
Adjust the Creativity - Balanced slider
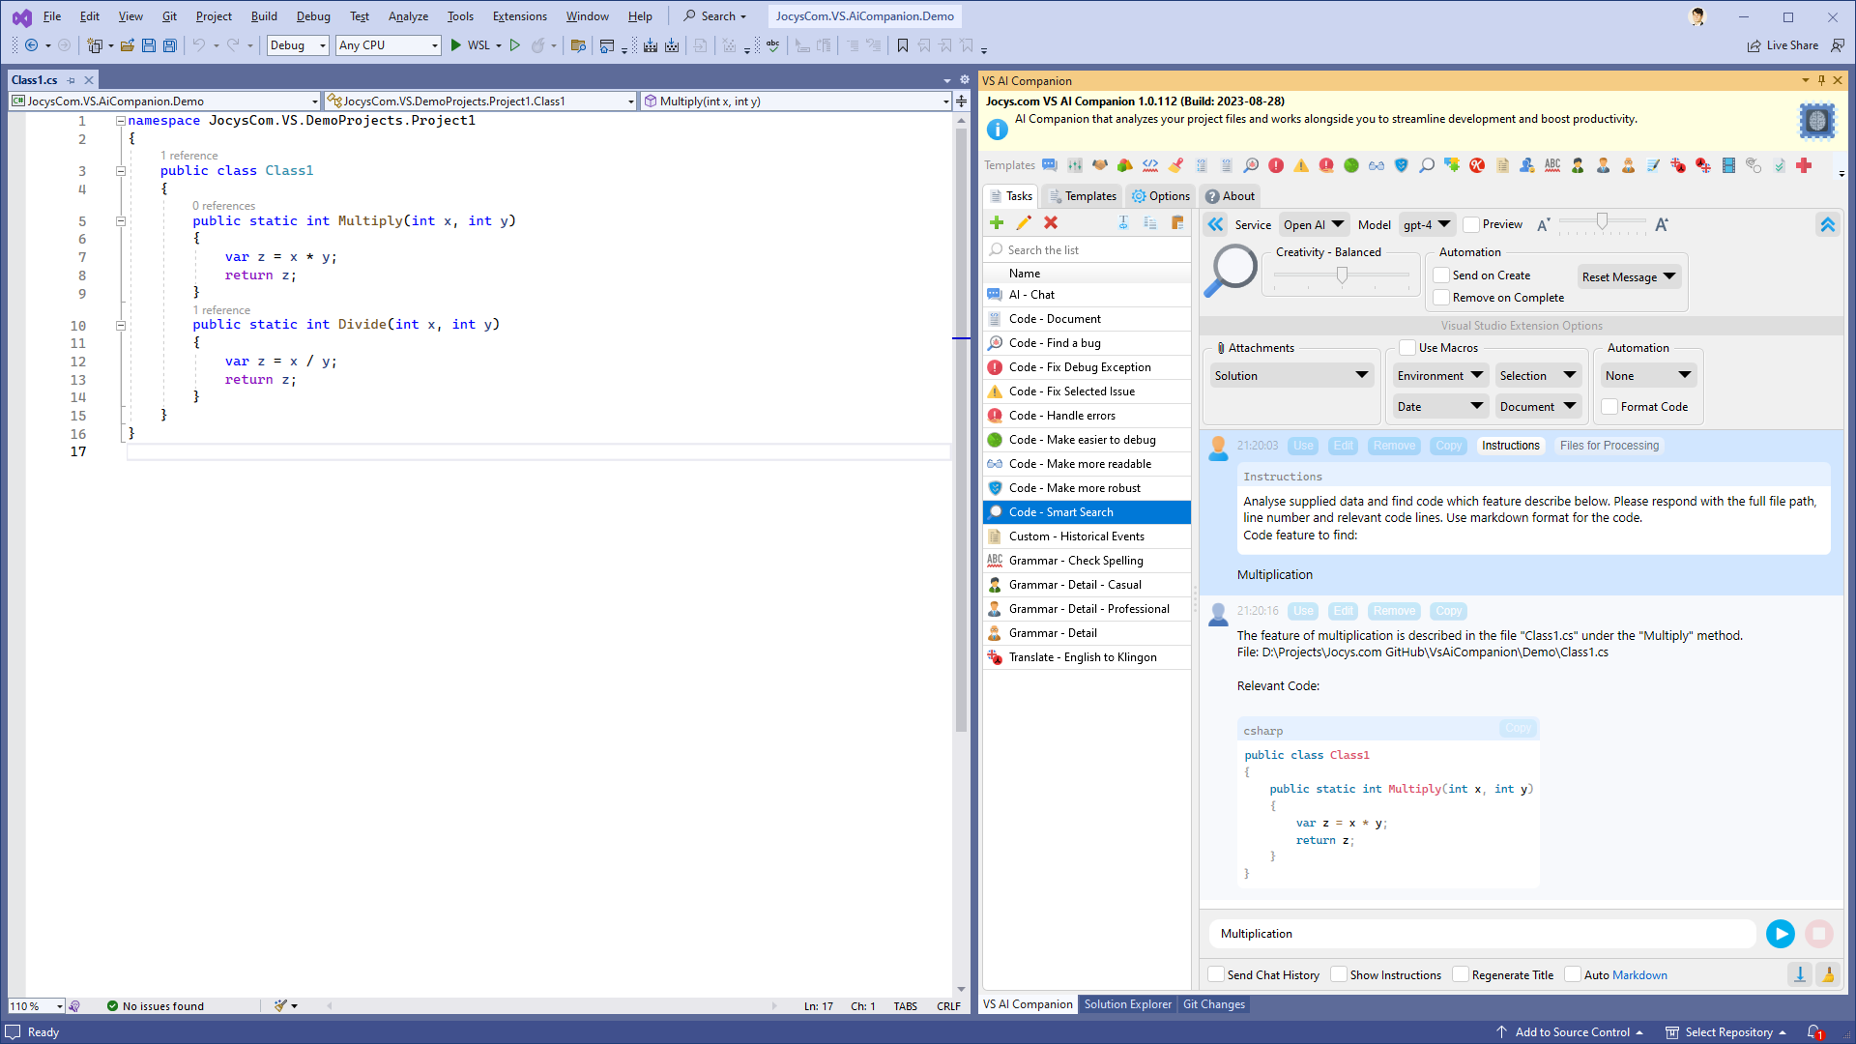[x=1342, y=275]
